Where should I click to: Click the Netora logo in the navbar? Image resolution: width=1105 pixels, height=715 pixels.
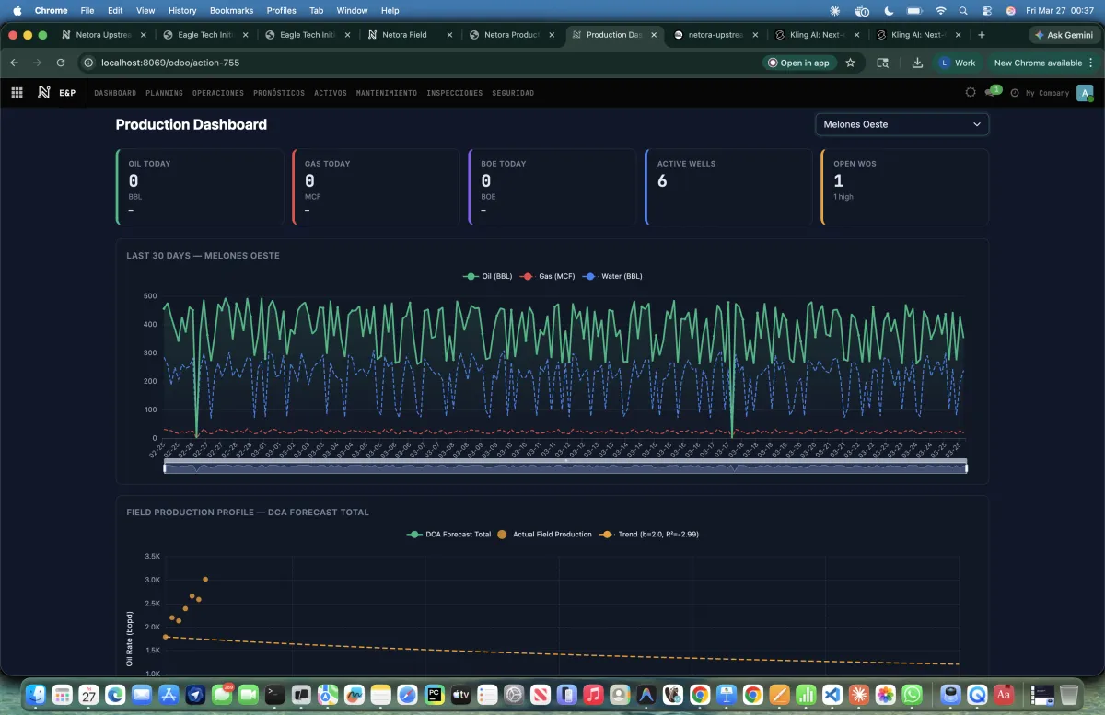point(43,93)
